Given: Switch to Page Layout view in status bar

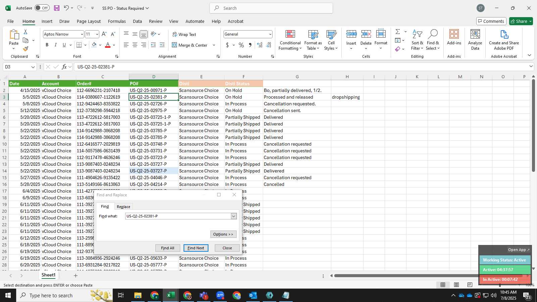Looking at the screenshot, I should (456, 285).
